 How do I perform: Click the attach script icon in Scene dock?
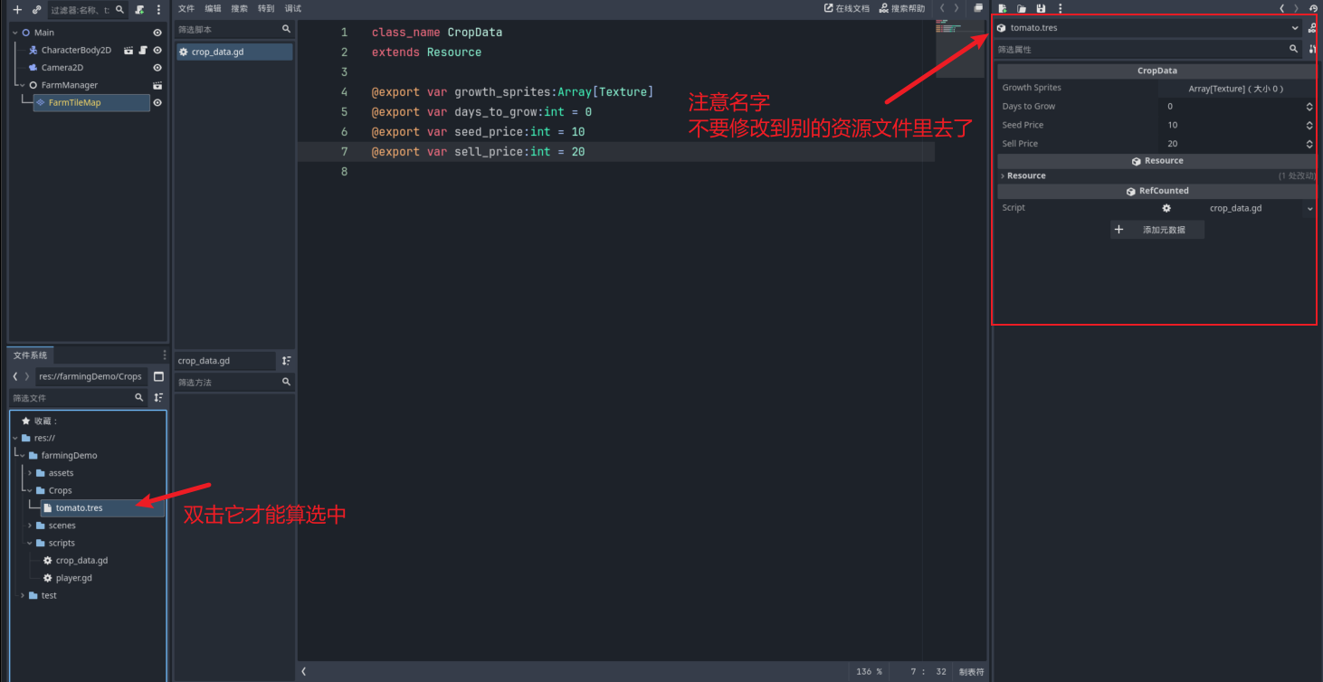pos(140,10)
